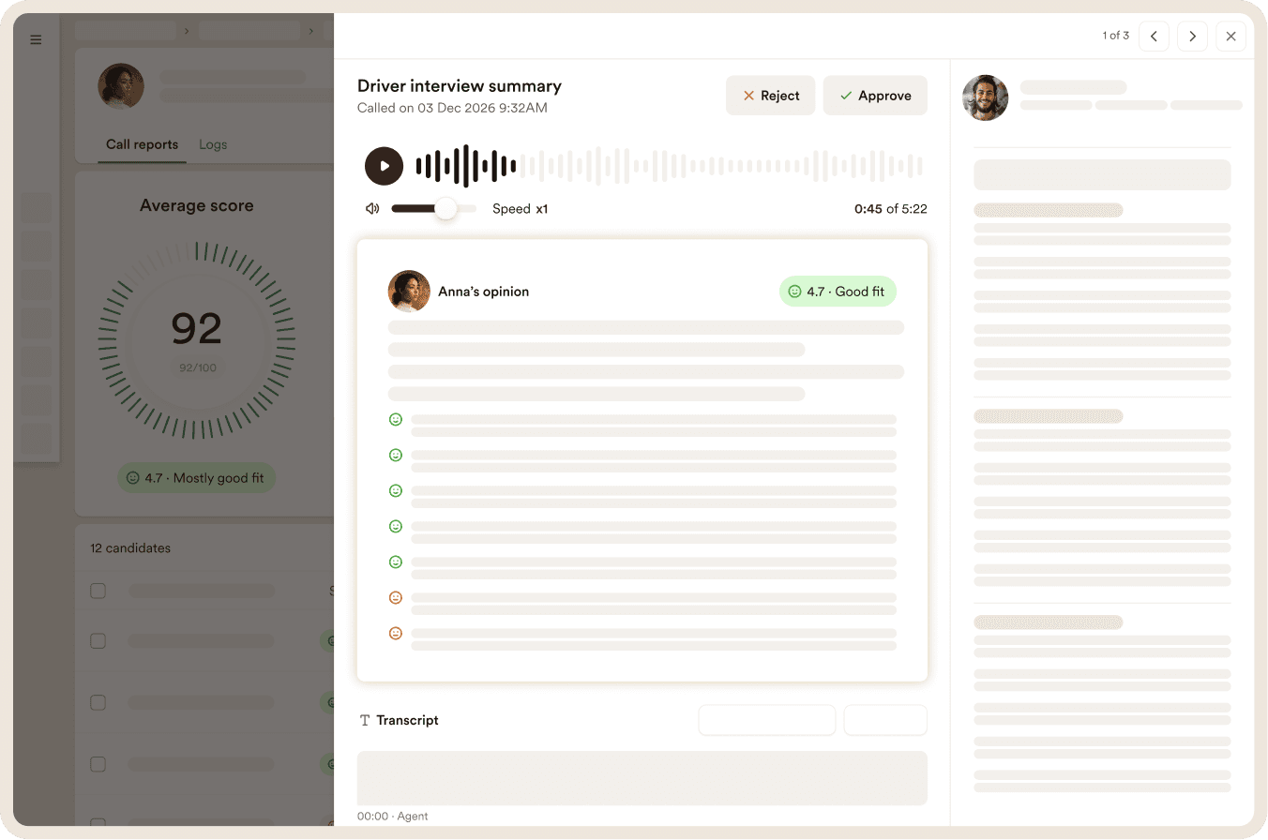
Task: Click the smiley in the Mostly good fit badge
Action: coord(132,478)
